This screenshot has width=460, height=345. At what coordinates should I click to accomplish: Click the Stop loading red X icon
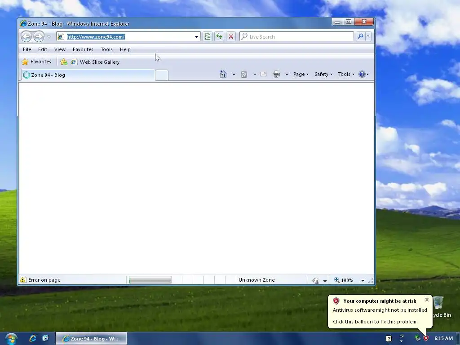[231, 37]
